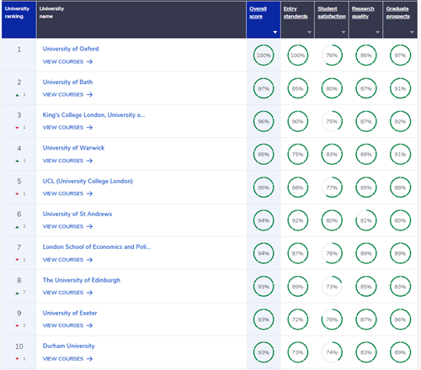The width and height of the screenshot is (421, 370).
Task: Click View Courses arrow for LSE
Action: point(89,260)
